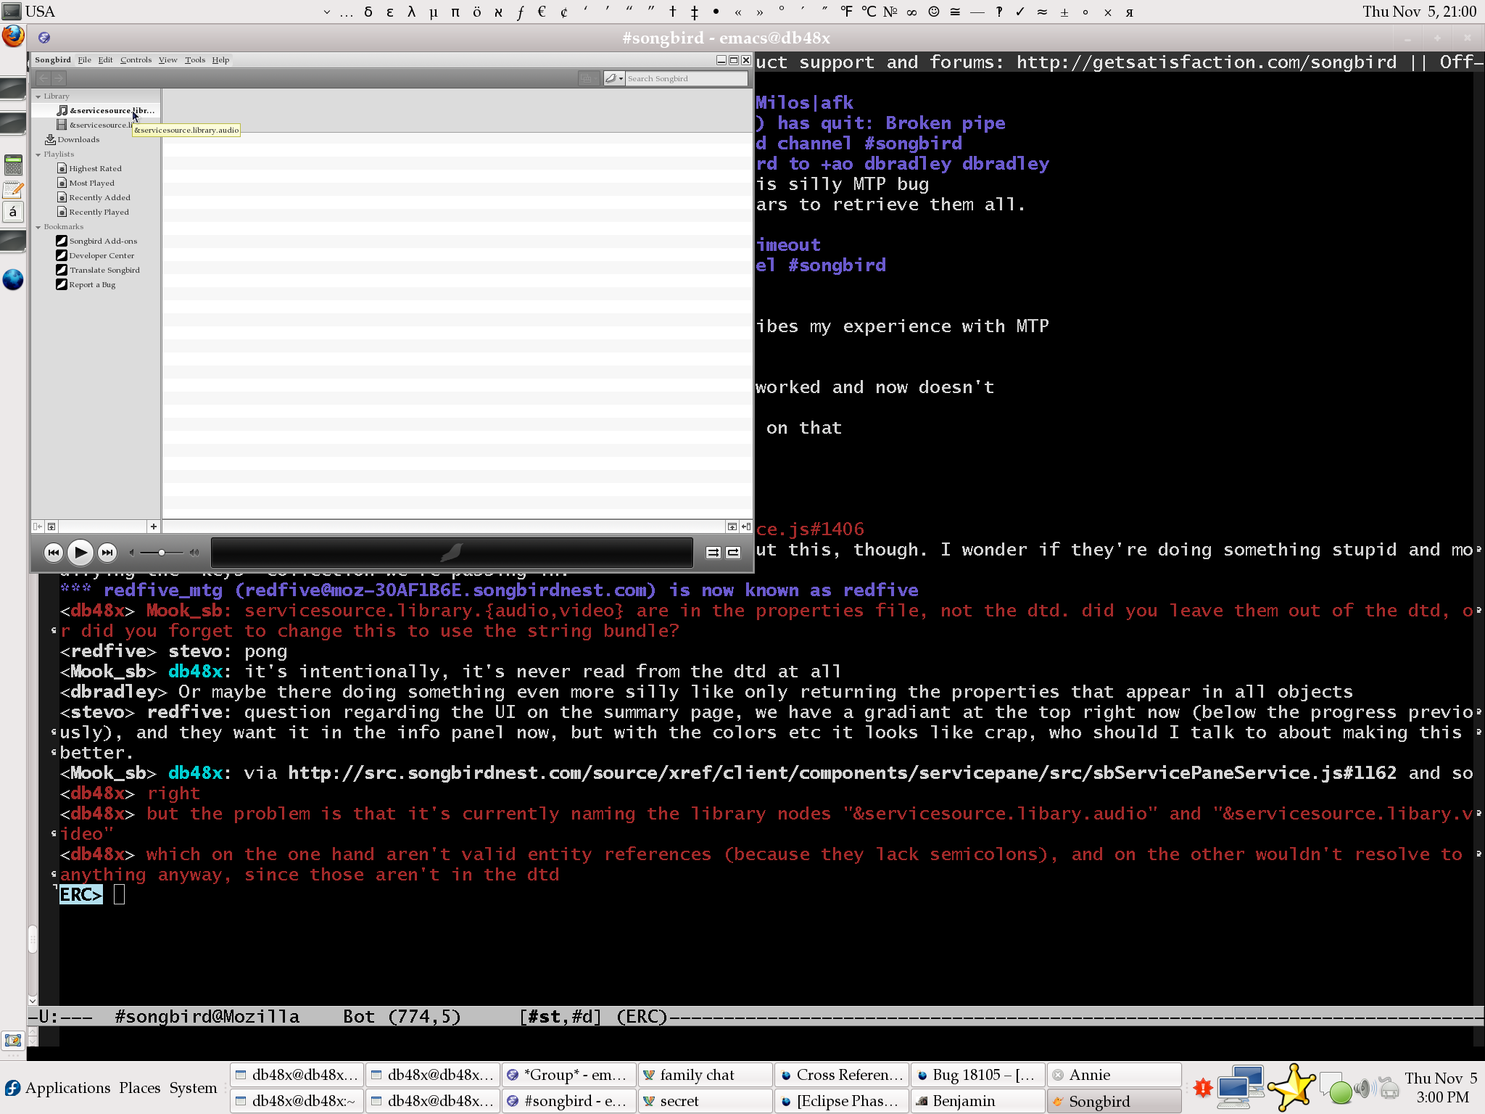Switch to the secret taskbar window

point(706,1101)
